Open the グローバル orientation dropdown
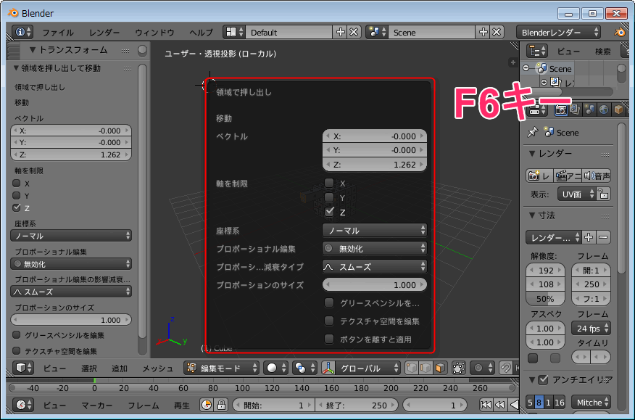Image resolution: width=635 pixels, height=420 pixels. [361, 368]
